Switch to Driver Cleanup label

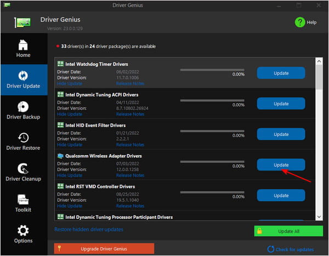pos(23,179)
